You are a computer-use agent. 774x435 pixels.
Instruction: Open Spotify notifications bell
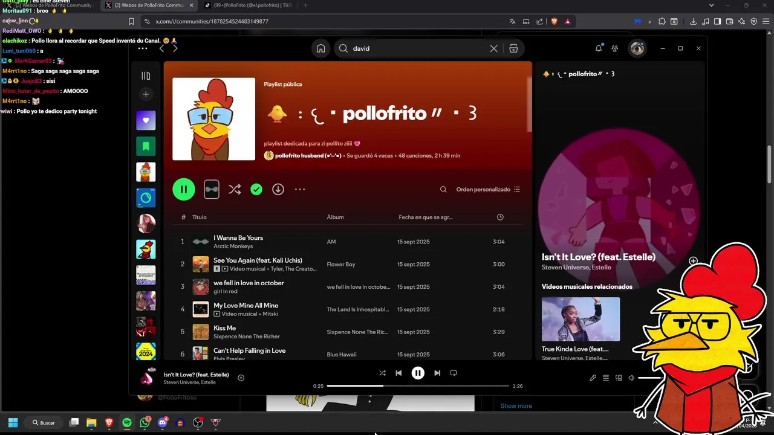pos(599,48)
